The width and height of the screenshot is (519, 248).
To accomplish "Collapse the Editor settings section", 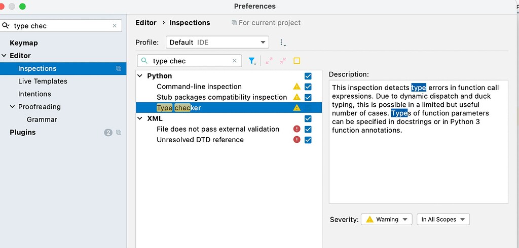I will [4, 56].
